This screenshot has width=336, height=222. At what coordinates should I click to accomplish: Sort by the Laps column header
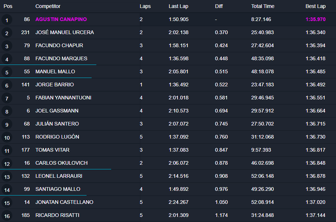145,6
